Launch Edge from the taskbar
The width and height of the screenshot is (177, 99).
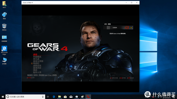click(54, 97)
